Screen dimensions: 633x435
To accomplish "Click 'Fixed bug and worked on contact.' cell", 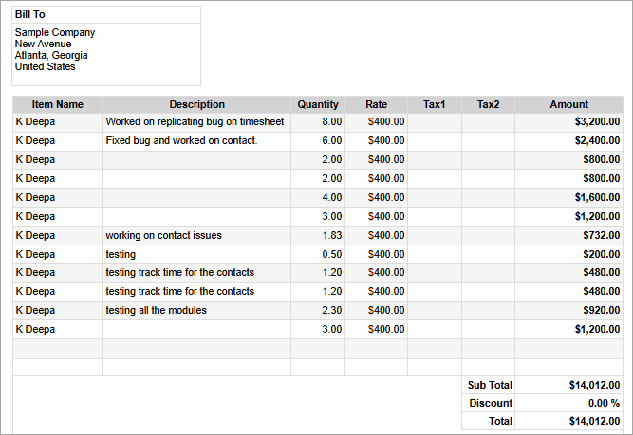I will click(x=181, y=140).
